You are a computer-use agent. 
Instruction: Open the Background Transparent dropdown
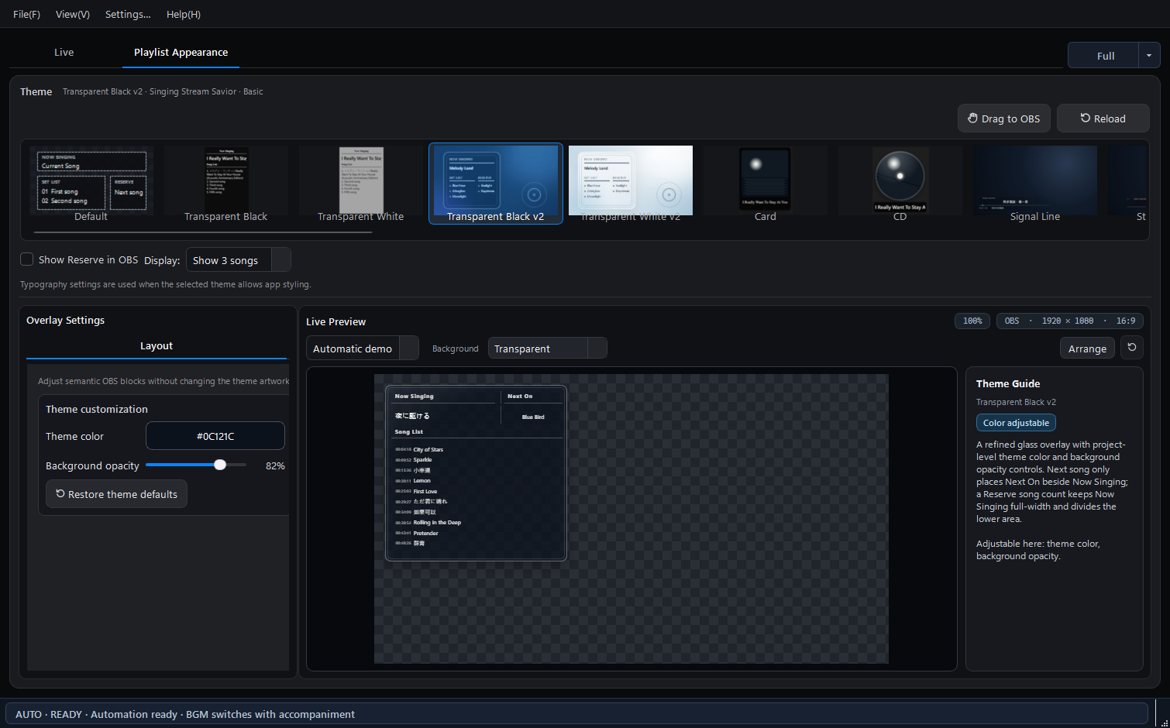pos(548,349)
